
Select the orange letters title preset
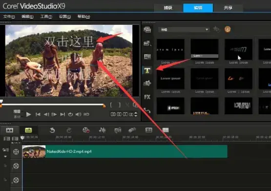tap(238, 79)
